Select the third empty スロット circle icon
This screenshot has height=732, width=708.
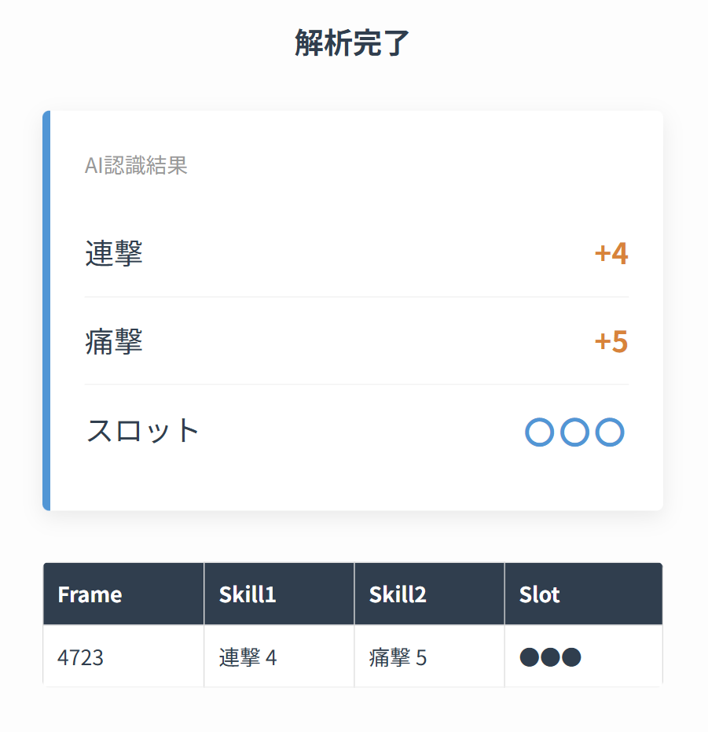[x=610, y=432]
